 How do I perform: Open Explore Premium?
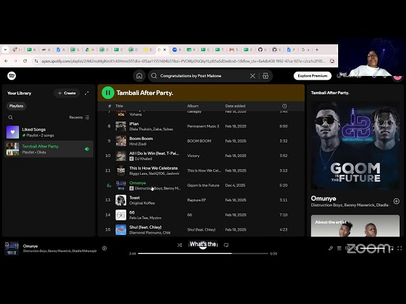(313, 76)
